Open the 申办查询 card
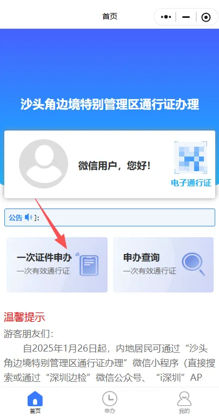 [163, 265]
